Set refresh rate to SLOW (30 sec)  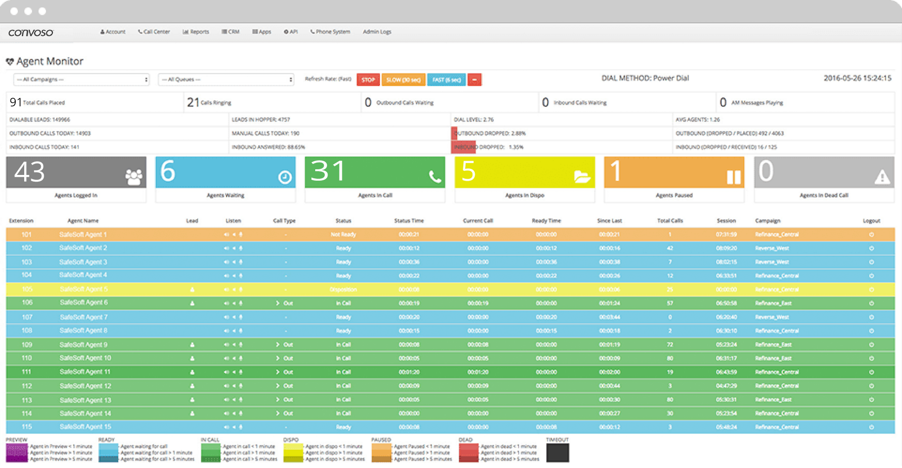(x=403, y=80)
